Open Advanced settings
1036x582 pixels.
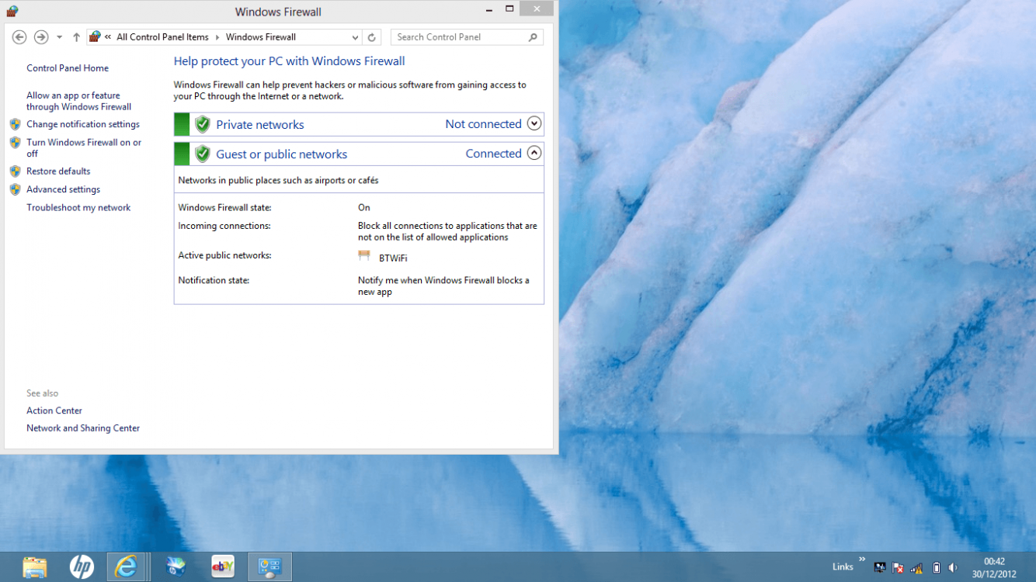tap(63, 189)
